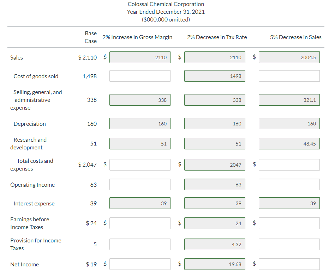Click Sales field showing 2004.5
Viewport: 329px width, 278px height.
click(289, 57)
